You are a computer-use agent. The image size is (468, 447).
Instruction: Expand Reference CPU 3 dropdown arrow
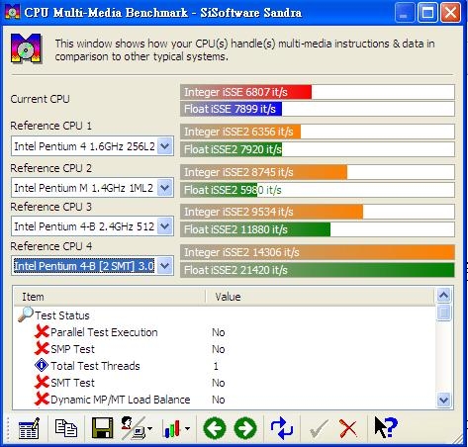[165, 226]
